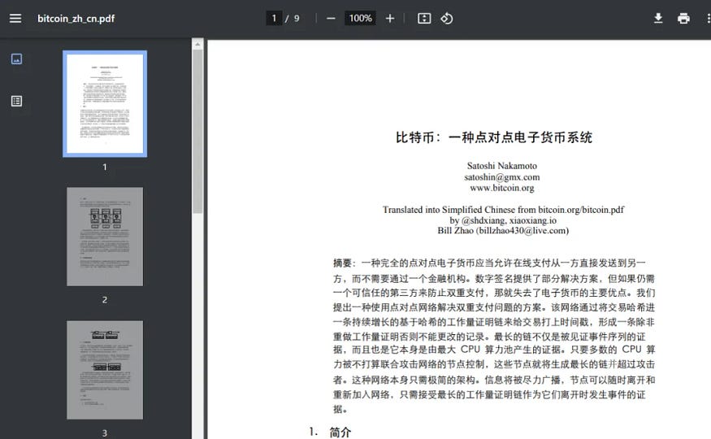The height and width of the screenshot is (439, 711).
Task: Click the fit to page icon
Action: point(423,18)
